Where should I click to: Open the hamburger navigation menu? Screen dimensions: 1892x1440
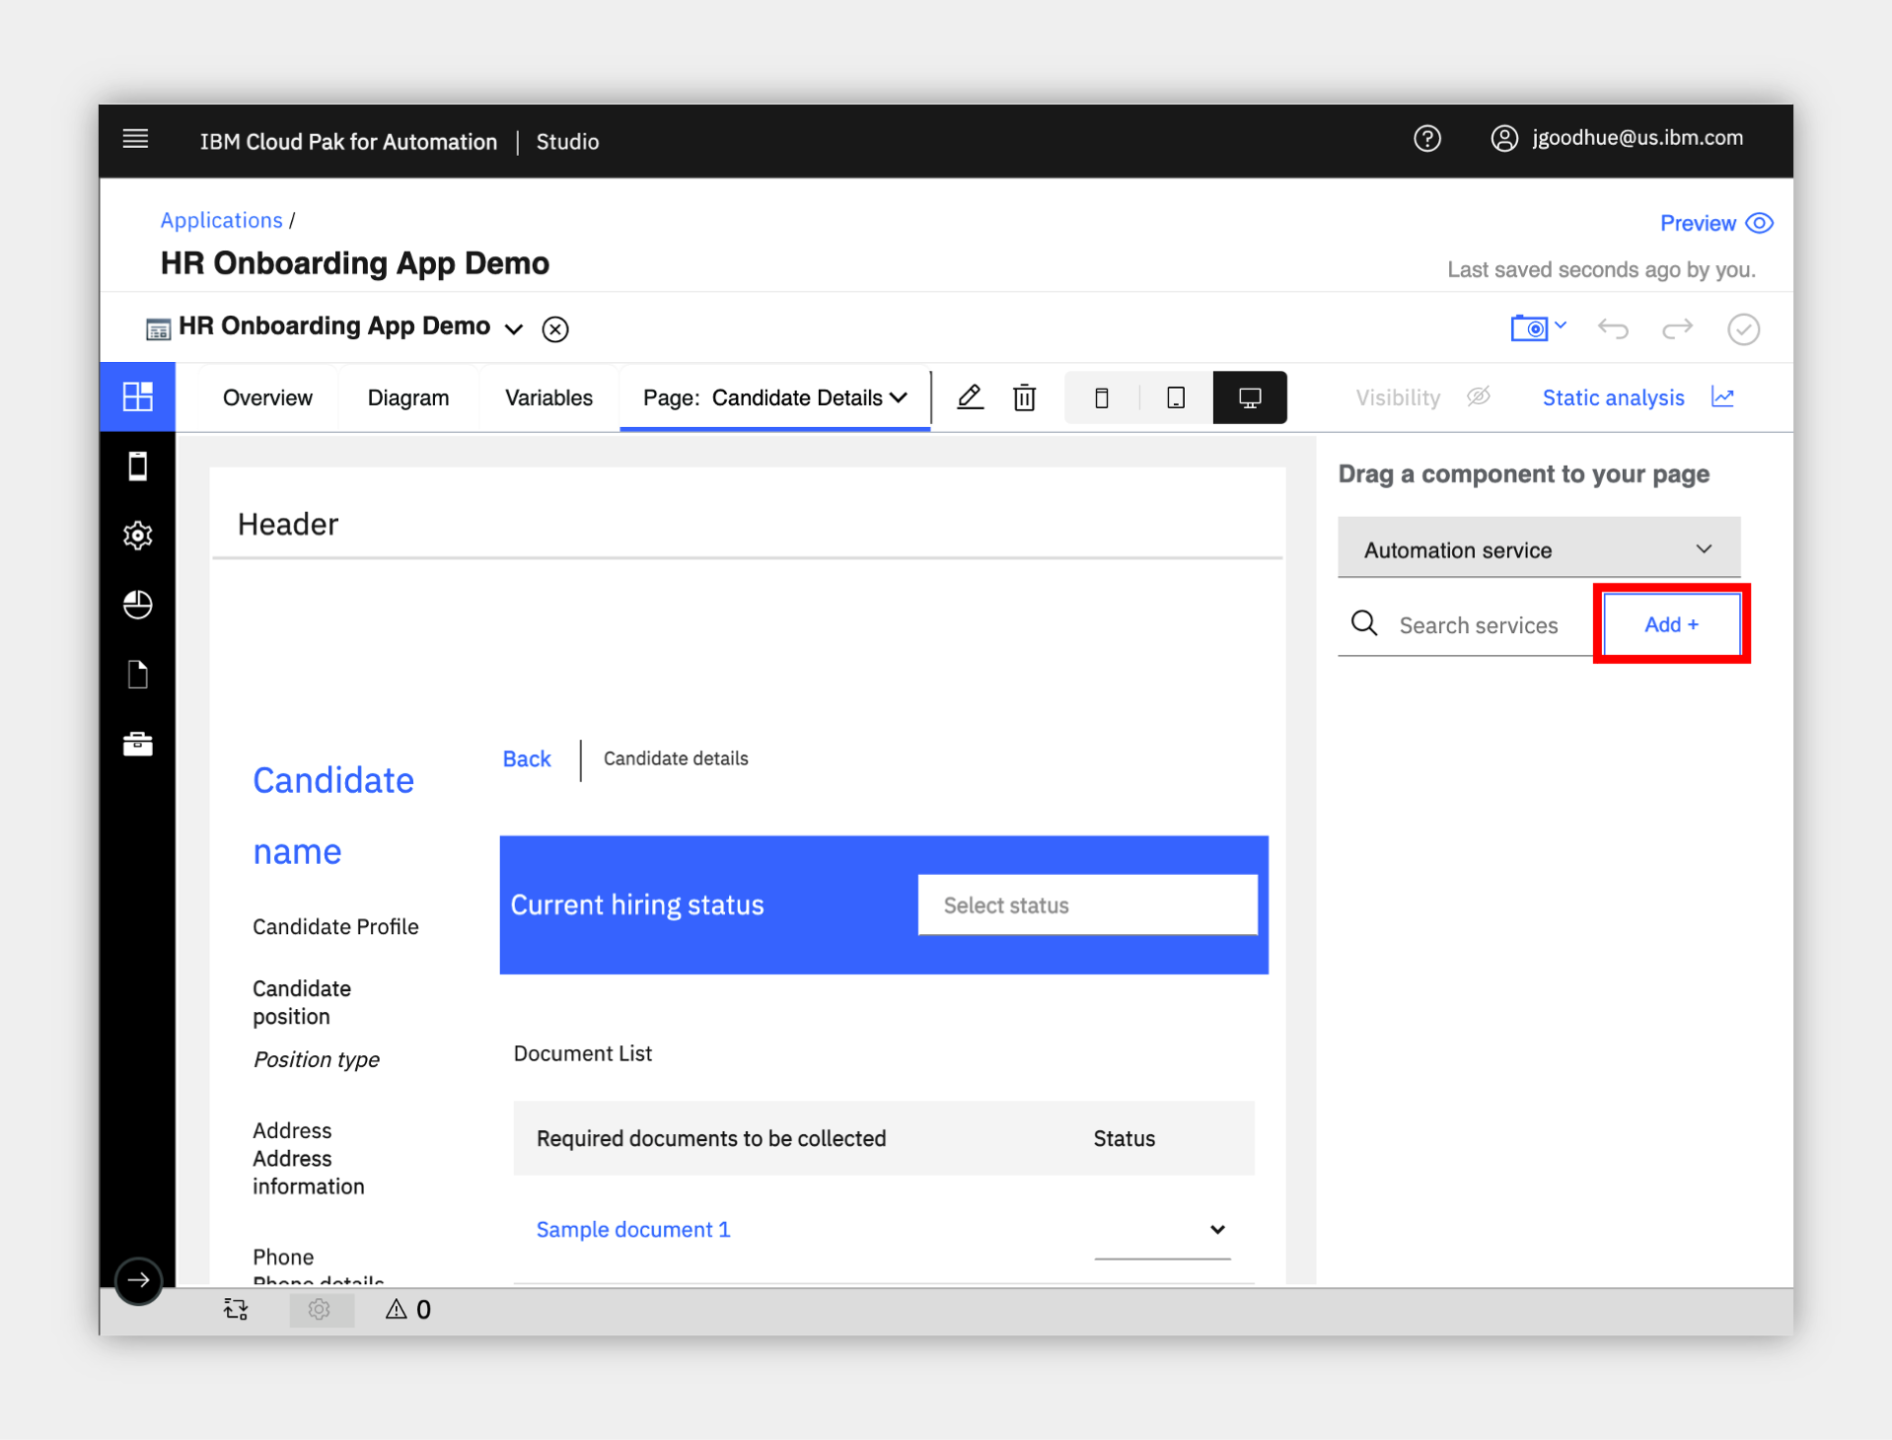point(135,139)
